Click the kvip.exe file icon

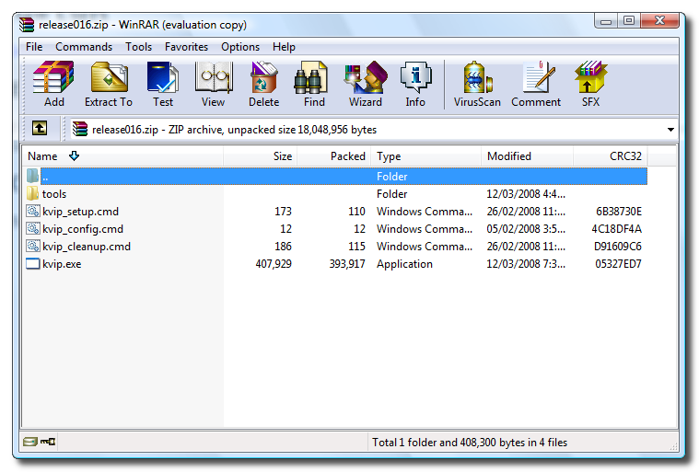coord(33,264)
